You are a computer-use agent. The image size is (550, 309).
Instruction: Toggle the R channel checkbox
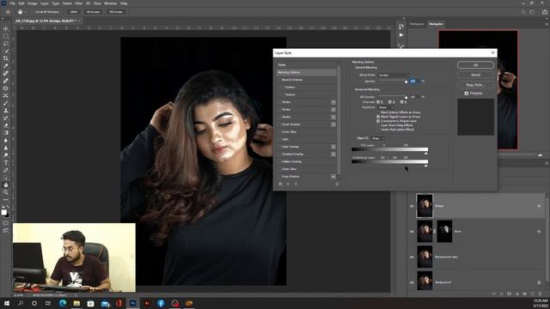point(378,102)
